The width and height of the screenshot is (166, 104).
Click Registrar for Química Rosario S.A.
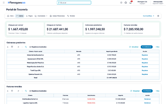click(x=145, y=74)
